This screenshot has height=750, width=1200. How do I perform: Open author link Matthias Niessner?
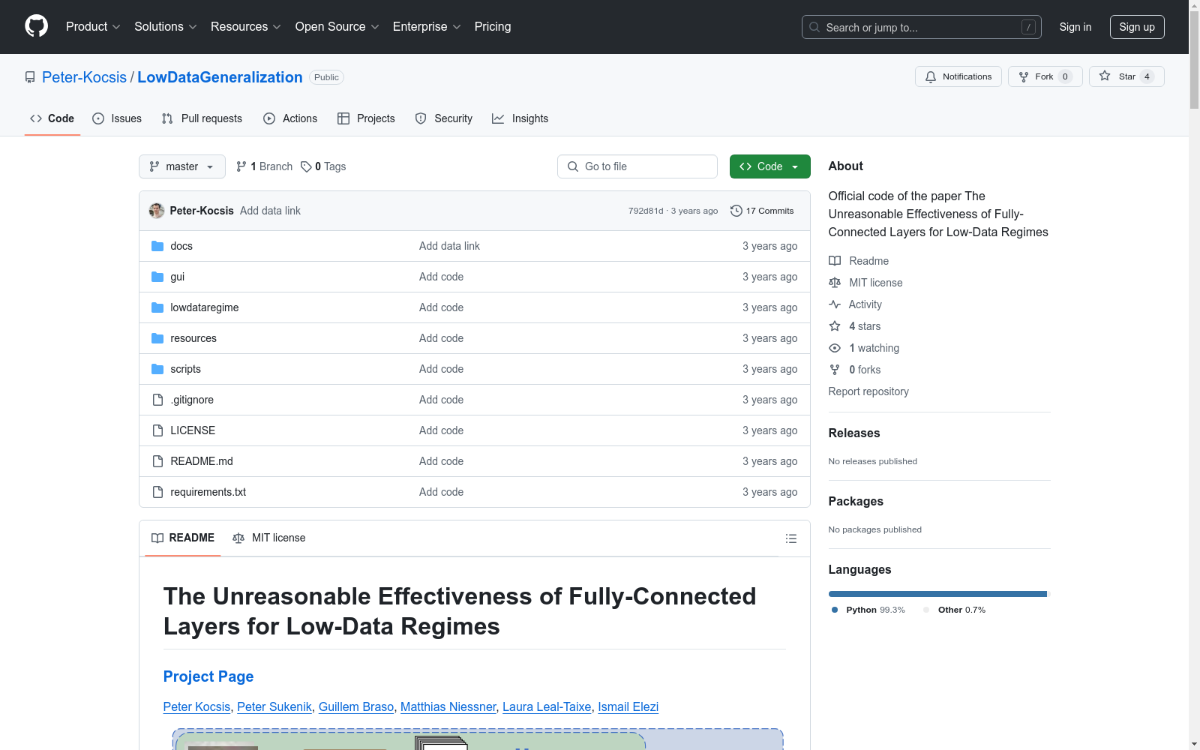(x=448, y=706)
